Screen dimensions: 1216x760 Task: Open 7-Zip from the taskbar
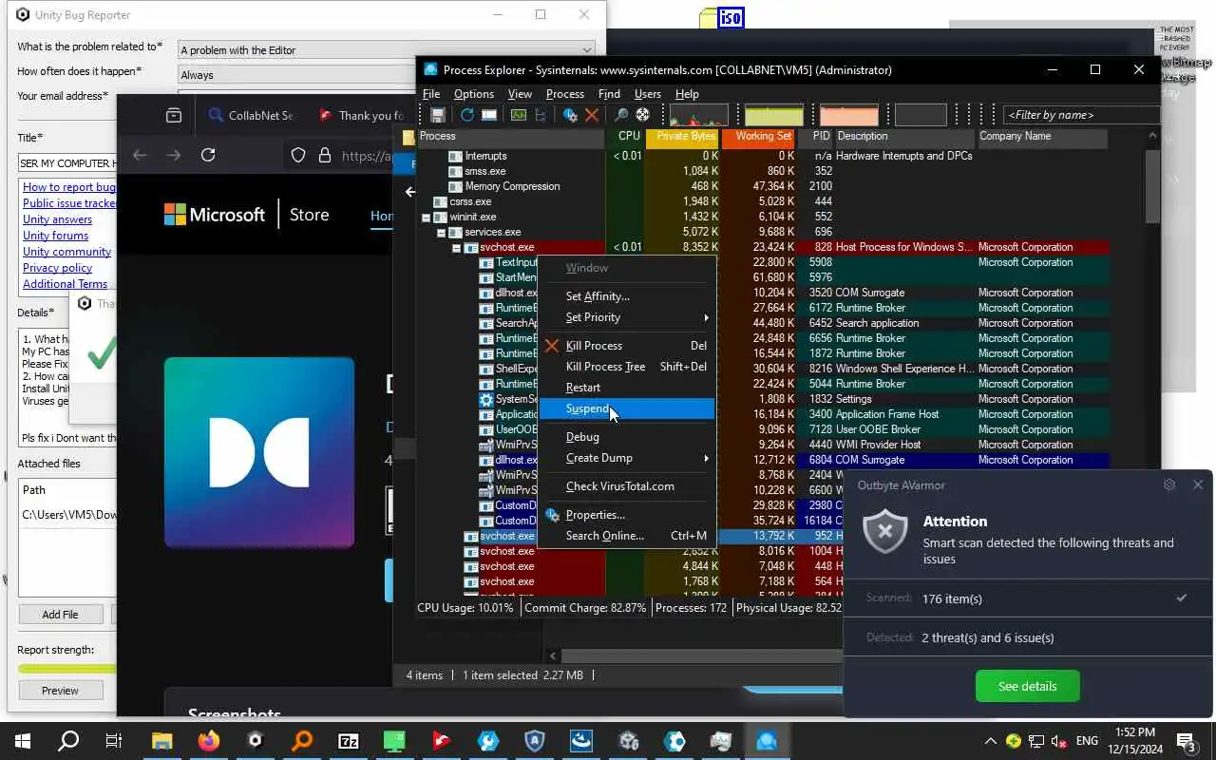(349, 741)
